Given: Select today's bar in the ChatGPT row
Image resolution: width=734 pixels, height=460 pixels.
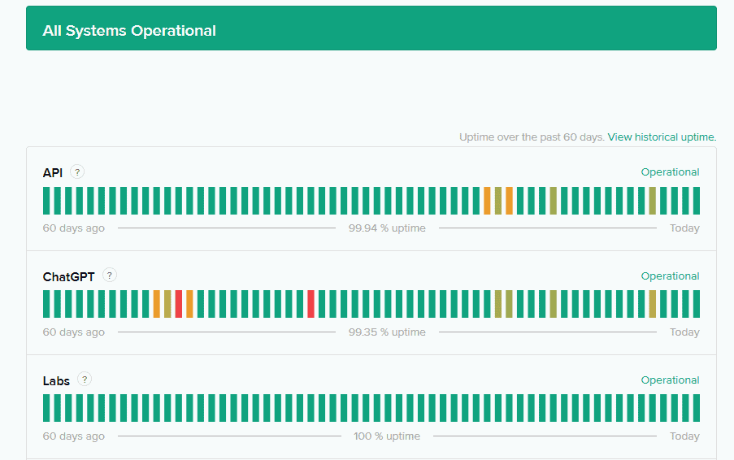Looking at the screenshot, I should coord(697,304).
